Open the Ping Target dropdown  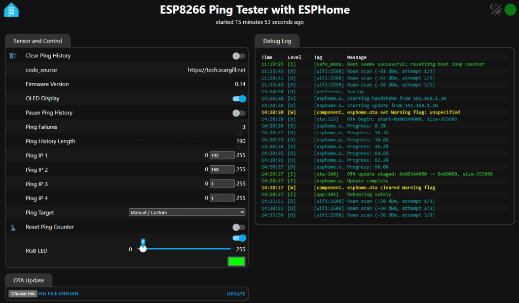point(187,212)
